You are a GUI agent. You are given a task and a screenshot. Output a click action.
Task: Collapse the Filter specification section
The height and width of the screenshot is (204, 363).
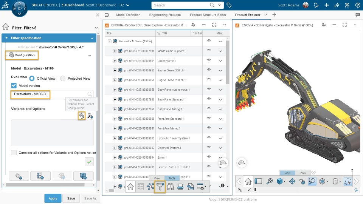pyautogui.click(x=6, y=38)
